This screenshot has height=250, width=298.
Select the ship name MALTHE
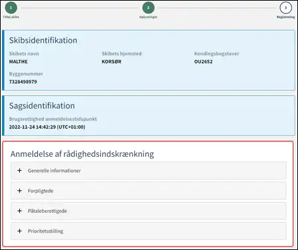coord(19,62)
